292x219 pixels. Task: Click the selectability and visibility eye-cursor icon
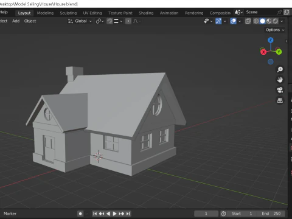coord(206,21)
